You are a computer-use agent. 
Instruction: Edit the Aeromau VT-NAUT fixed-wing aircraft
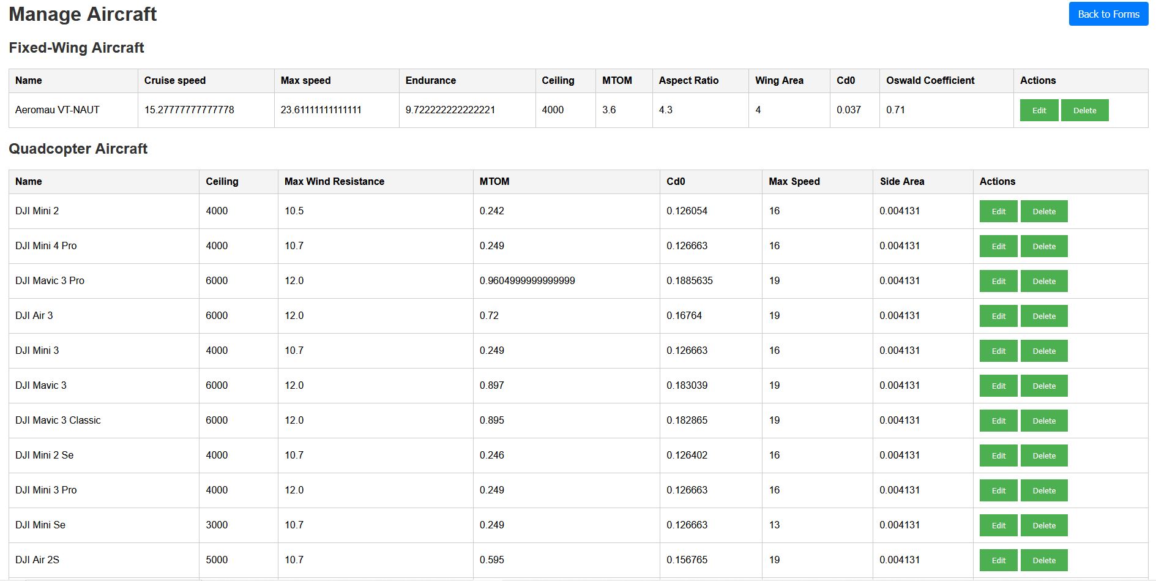click(x=1039, y=110)
